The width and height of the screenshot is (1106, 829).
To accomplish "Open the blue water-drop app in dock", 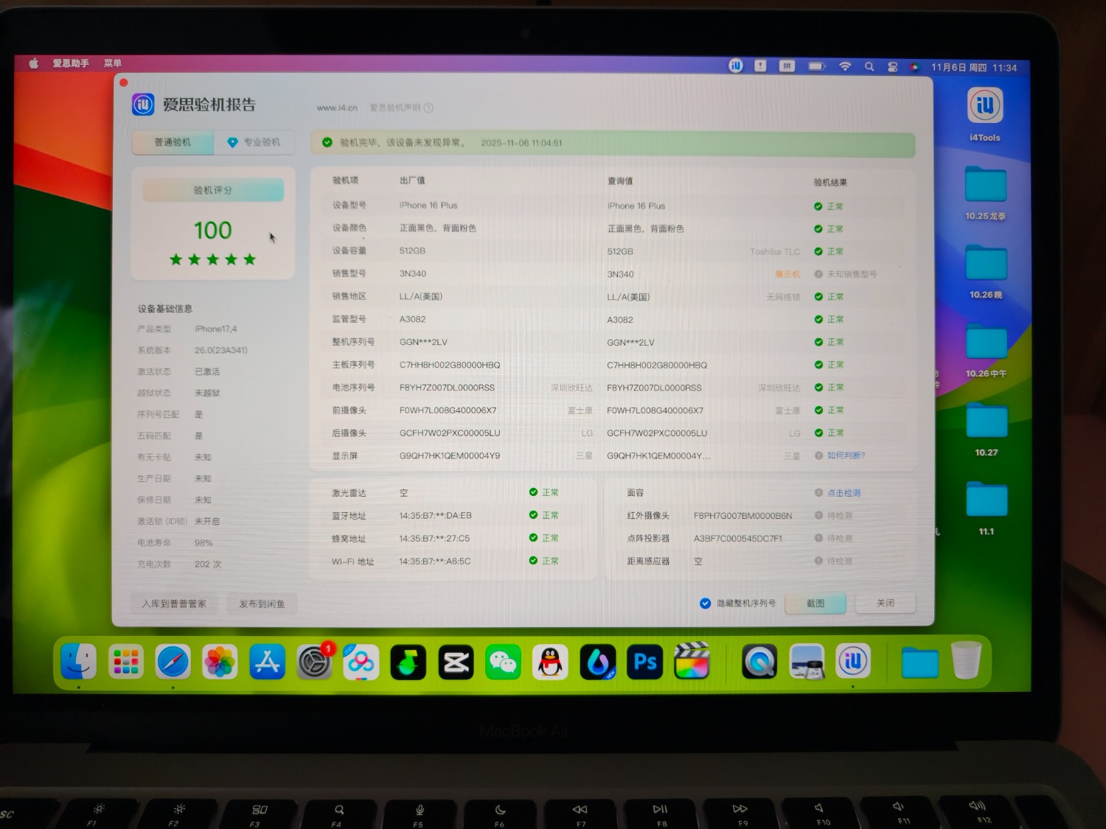I will [598, 662].
